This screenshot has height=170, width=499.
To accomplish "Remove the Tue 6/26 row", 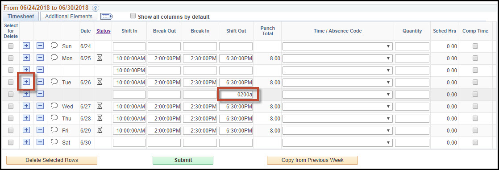I will click(x=40, y=82).
